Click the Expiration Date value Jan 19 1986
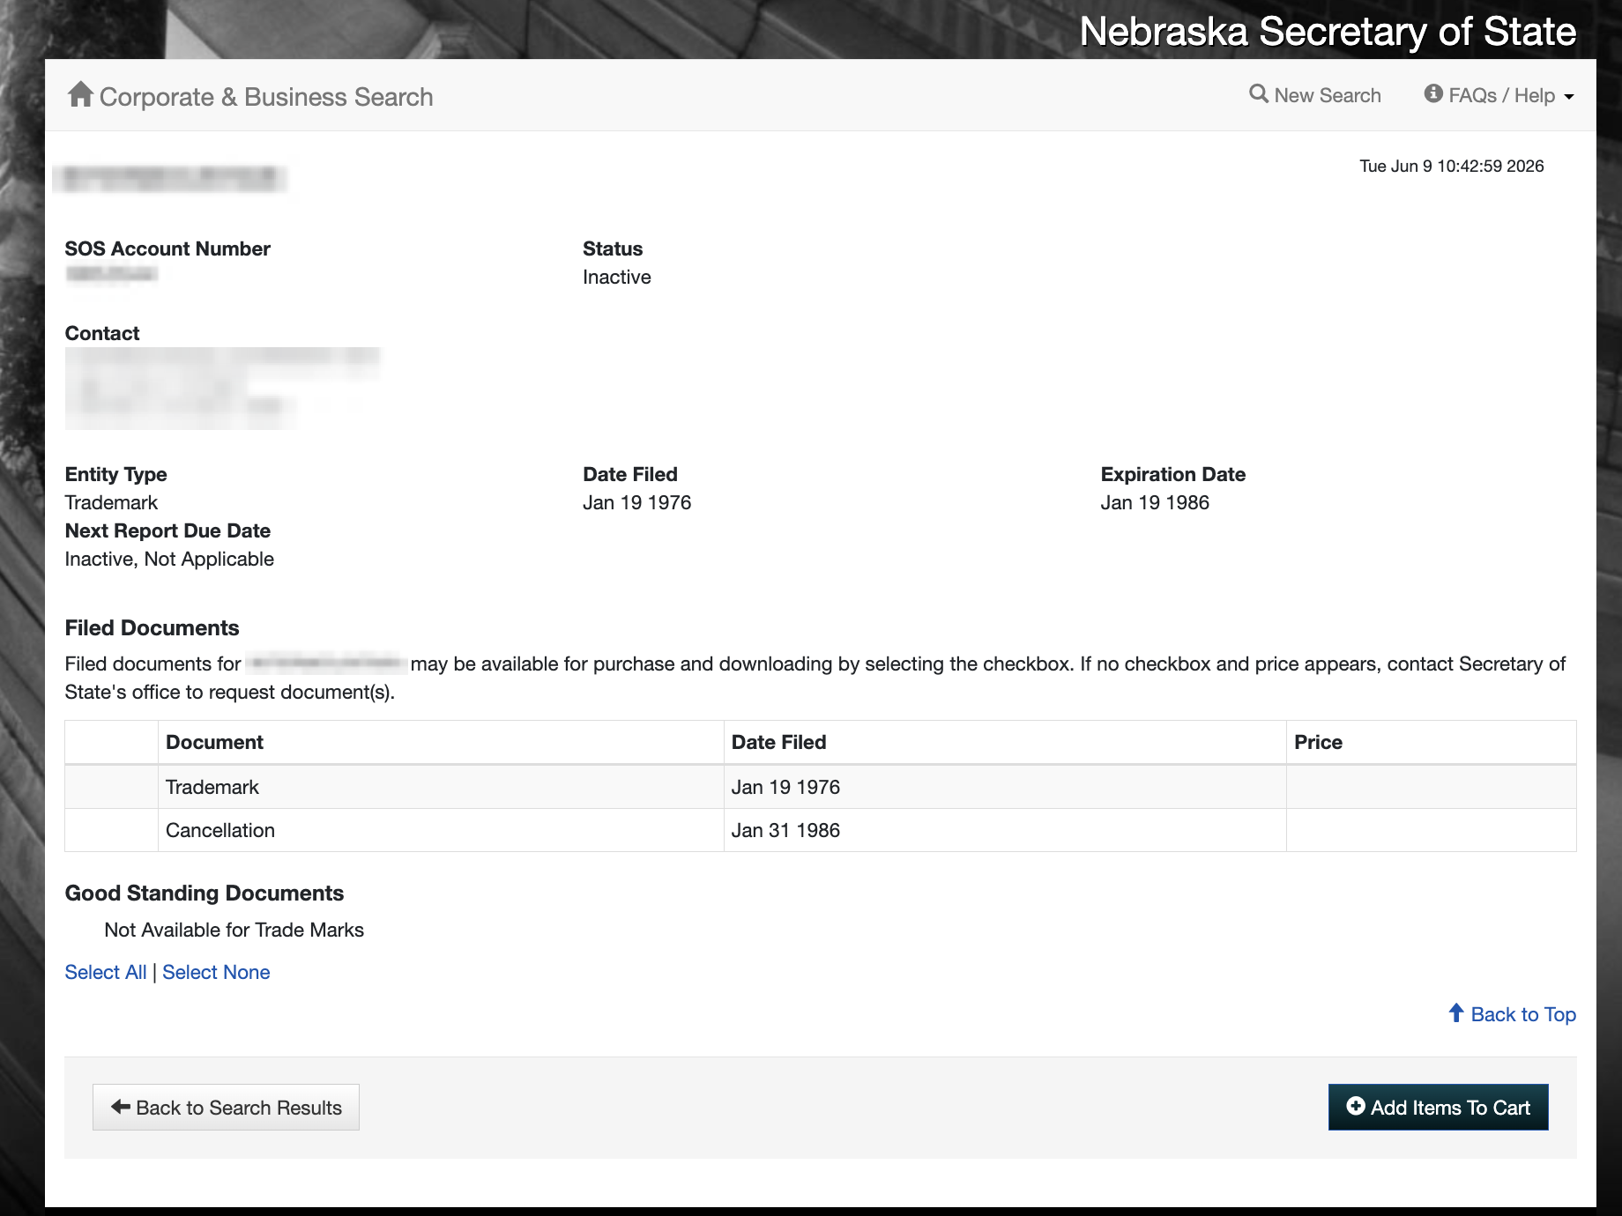1622x1216 pixels. 1155,502
